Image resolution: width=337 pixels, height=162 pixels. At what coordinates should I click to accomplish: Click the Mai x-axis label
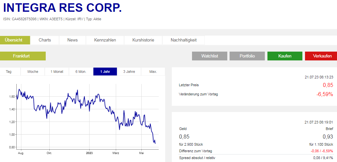coord(141,153)
